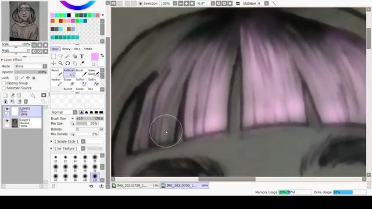Choose the SelErs selection eraser
372x209 pixels.
click(94, 82)
